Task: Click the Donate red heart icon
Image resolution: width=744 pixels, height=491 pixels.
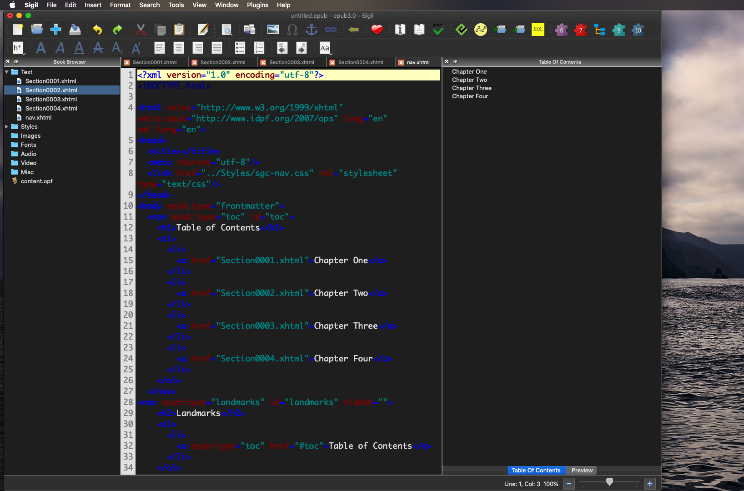Action: click(377, 30)
